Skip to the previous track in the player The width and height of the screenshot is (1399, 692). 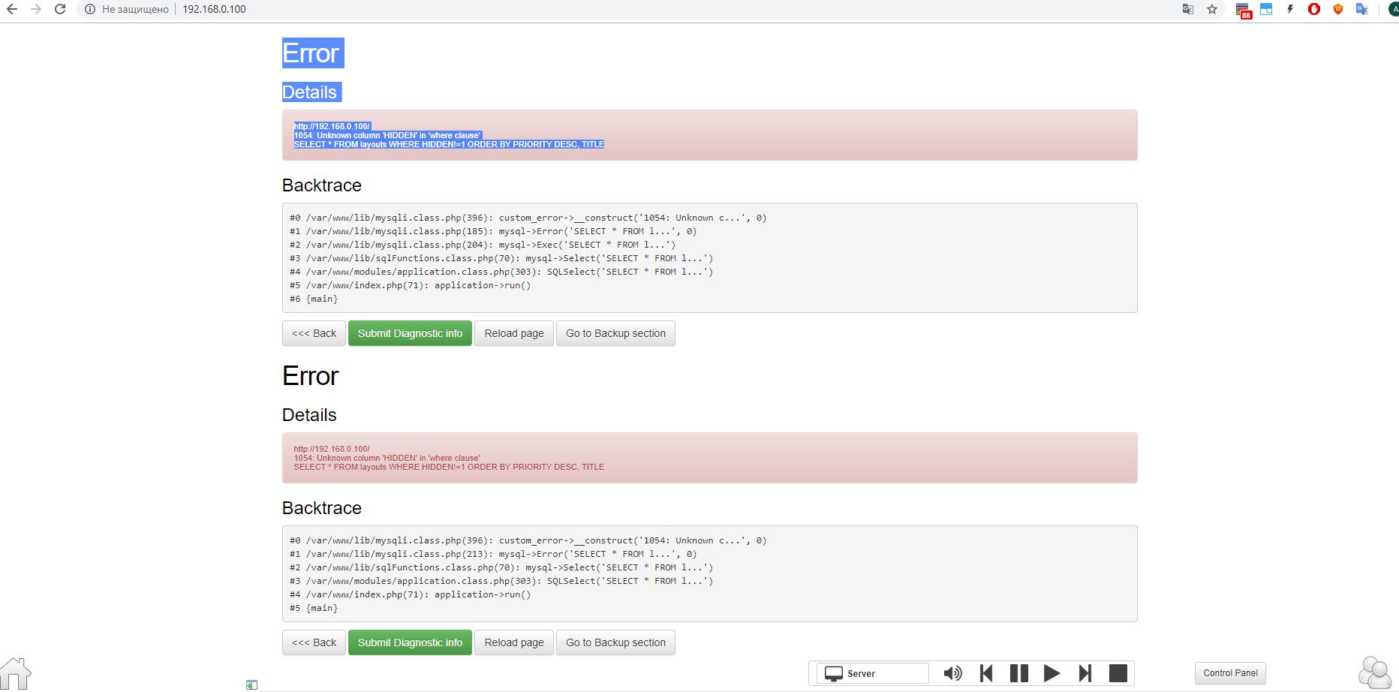click(x=986, y=673)
